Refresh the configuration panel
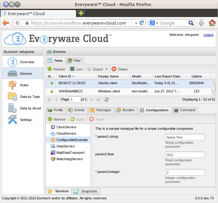Viewport: 218px width, 203px height. tap(57, 119)
